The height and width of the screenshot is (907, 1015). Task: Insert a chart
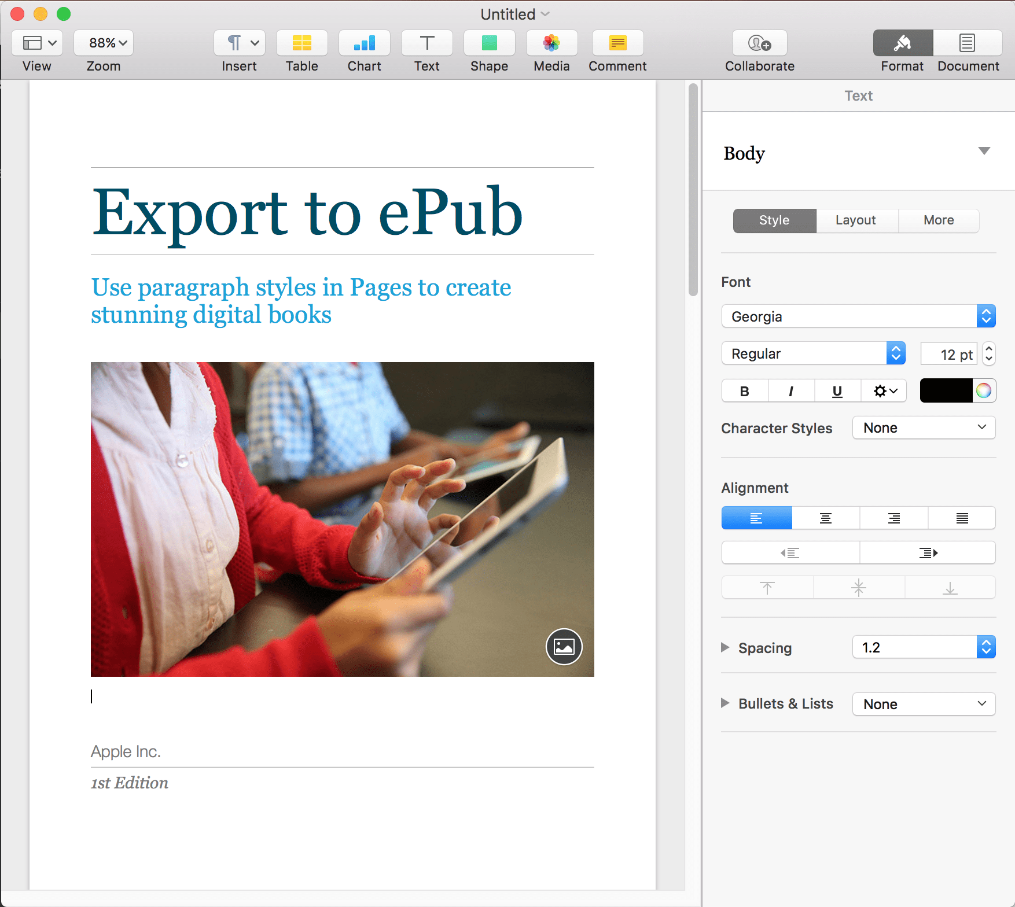point(364,43)
